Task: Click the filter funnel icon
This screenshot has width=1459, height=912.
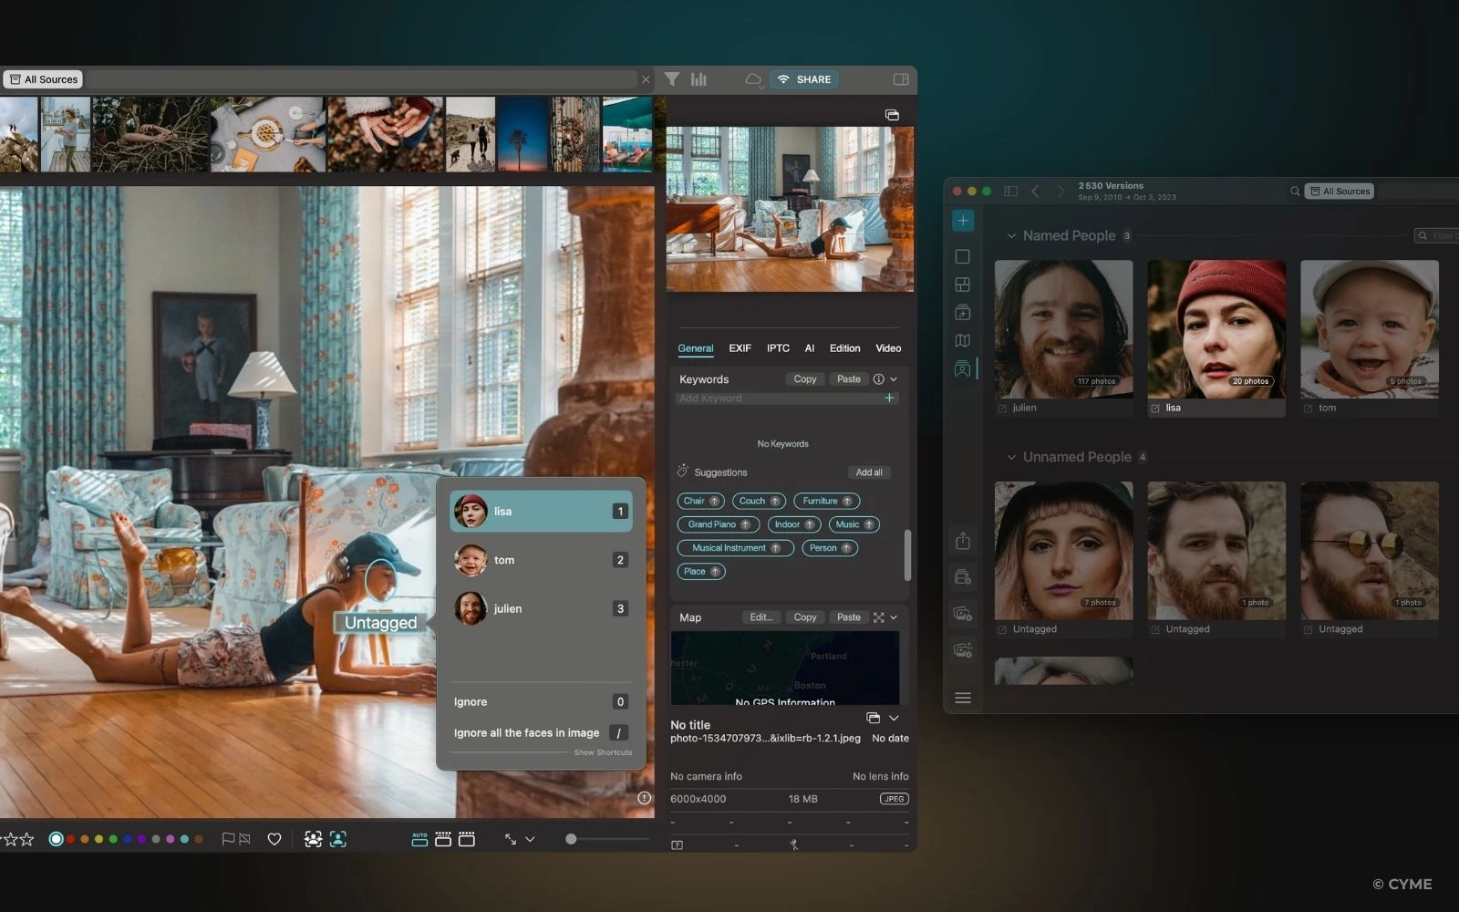Action: coord(672,79)
